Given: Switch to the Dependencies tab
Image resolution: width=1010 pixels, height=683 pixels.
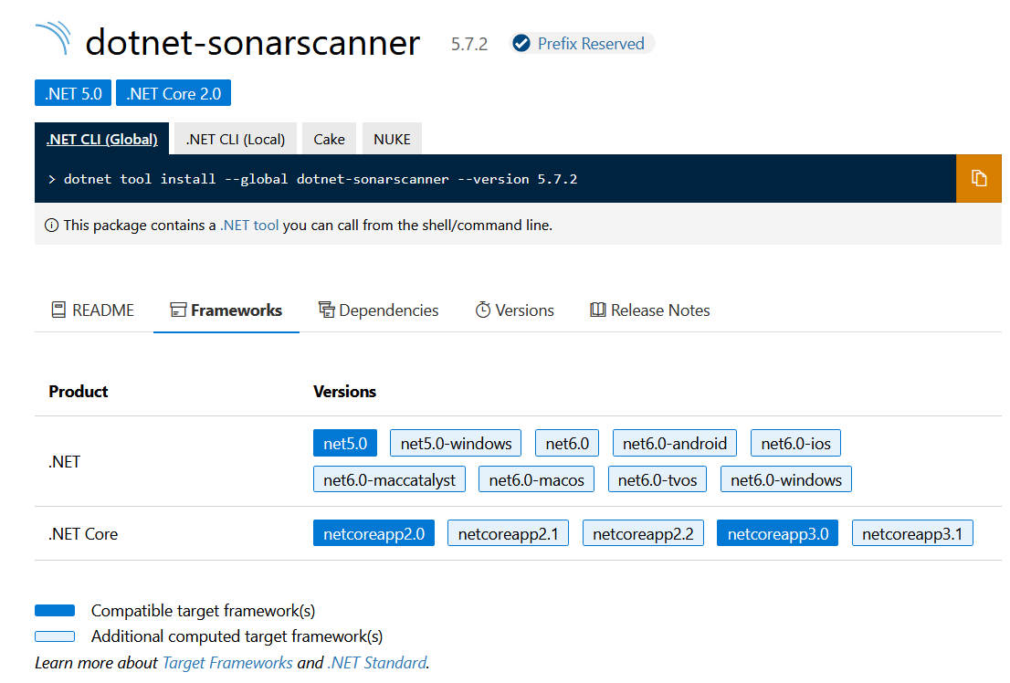Looking at the screenshot, I should pyautogui.click(x=379, y=310).
